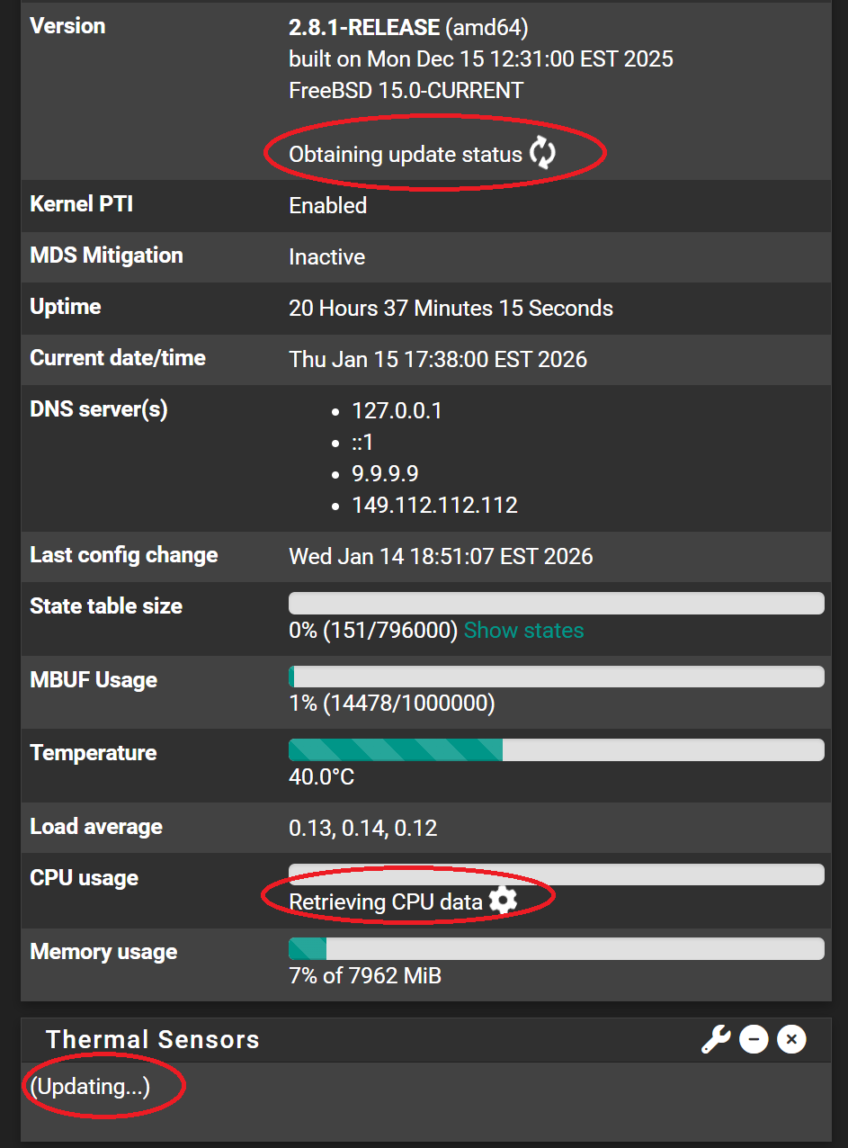Viewport: 848px width, 1148px height.
Task: Click the Uptime value text
Action: point(451,309)
